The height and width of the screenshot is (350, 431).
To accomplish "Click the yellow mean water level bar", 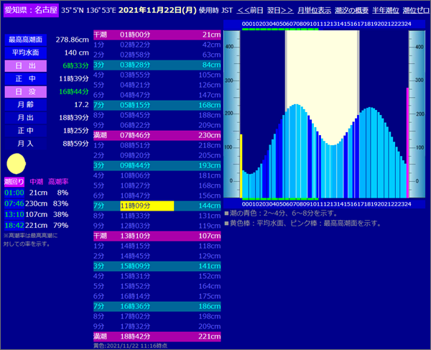I will coord(241,166).
